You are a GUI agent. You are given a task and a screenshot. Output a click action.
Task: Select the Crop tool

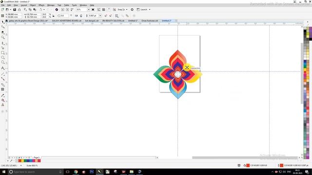pos(2,33)
